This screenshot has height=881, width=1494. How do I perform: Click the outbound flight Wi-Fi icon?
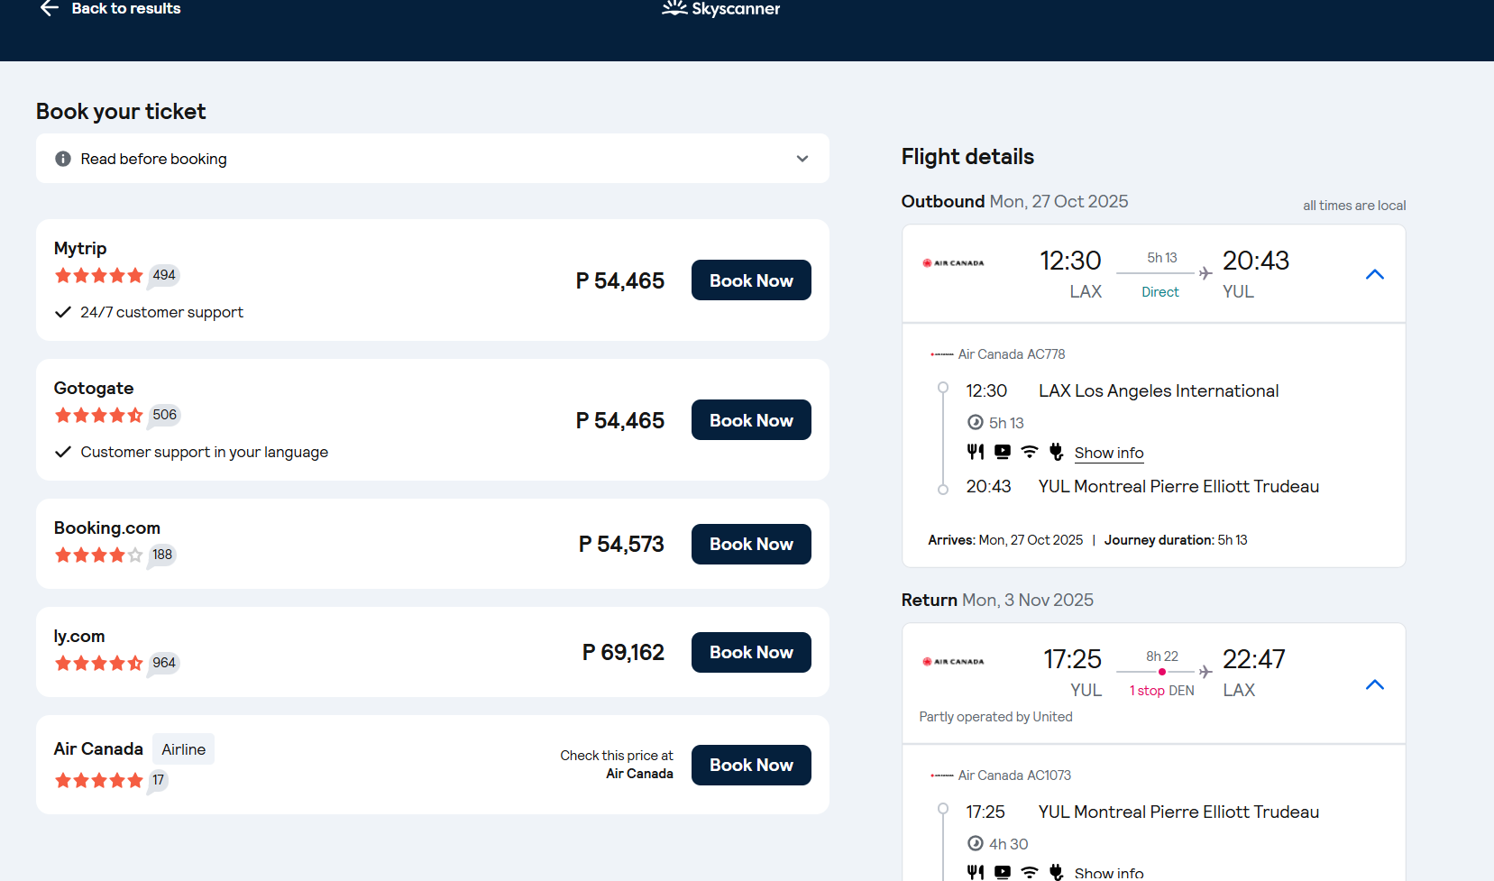pos(1030,452)
